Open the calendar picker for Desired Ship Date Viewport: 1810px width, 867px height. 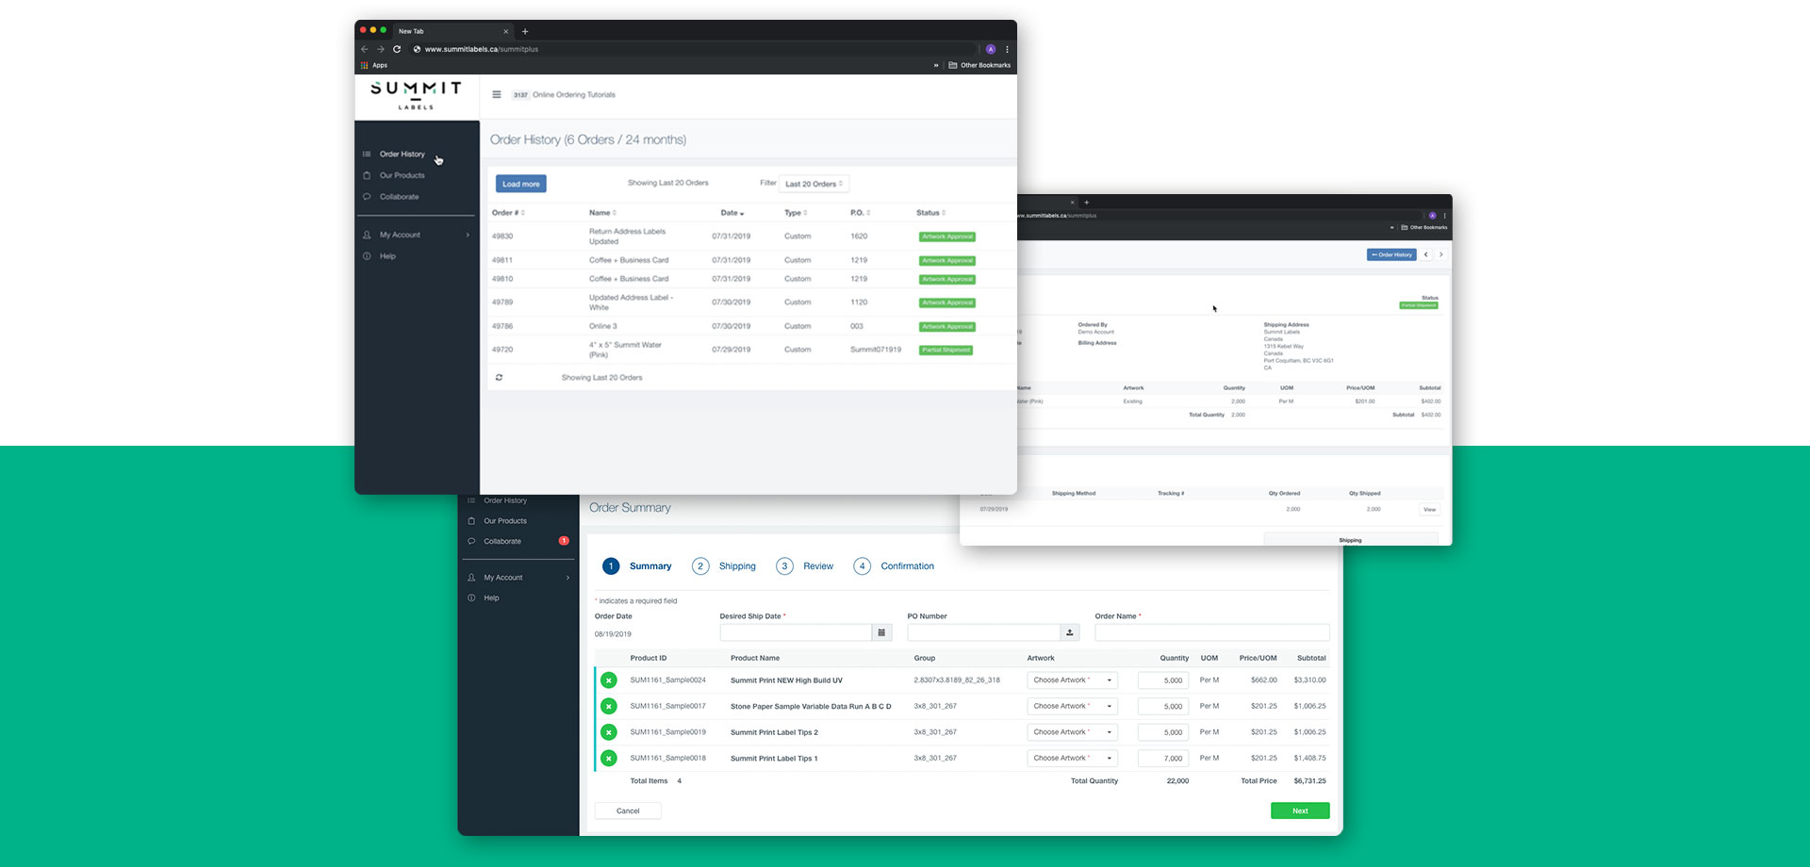(x=881, y=632)
